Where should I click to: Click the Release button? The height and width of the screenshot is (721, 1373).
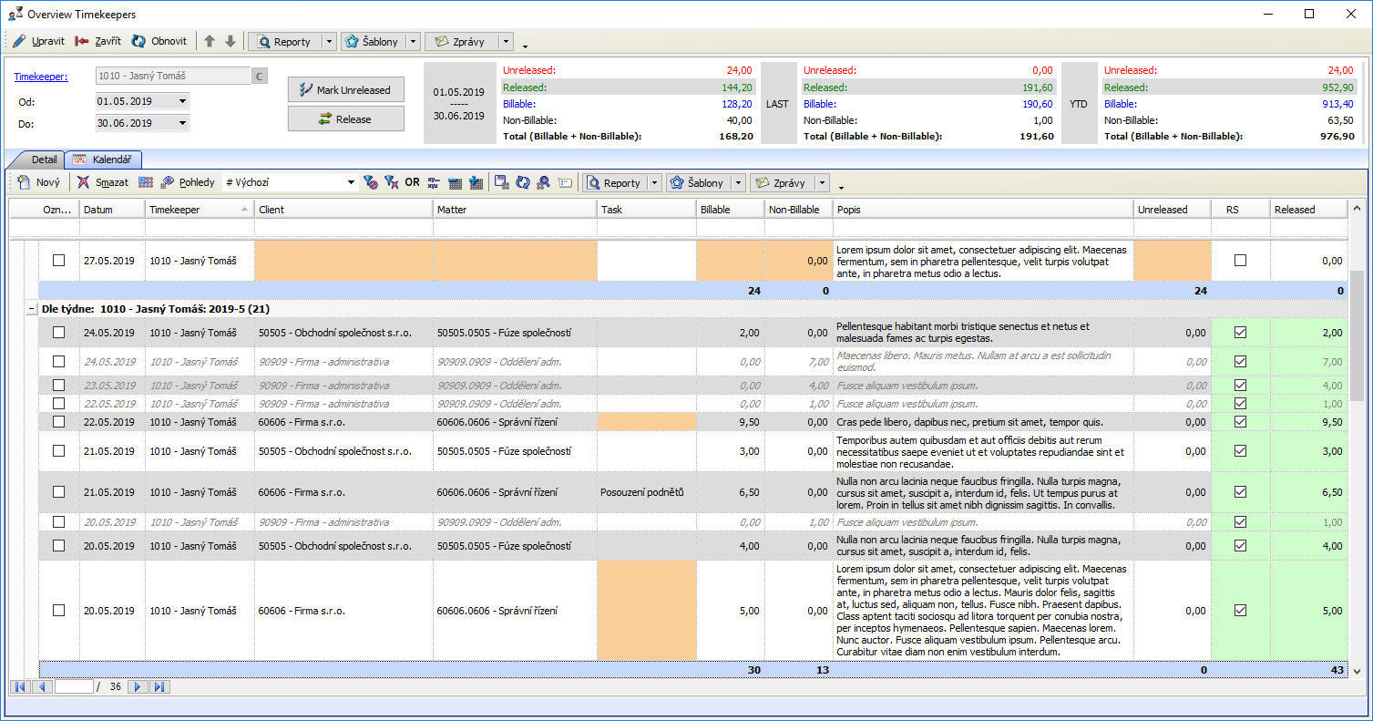coord(345,119)
